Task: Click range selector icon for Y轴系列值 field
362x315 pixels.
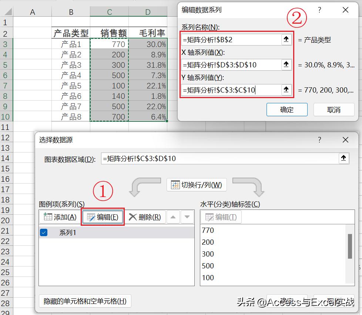Action: 285,90
